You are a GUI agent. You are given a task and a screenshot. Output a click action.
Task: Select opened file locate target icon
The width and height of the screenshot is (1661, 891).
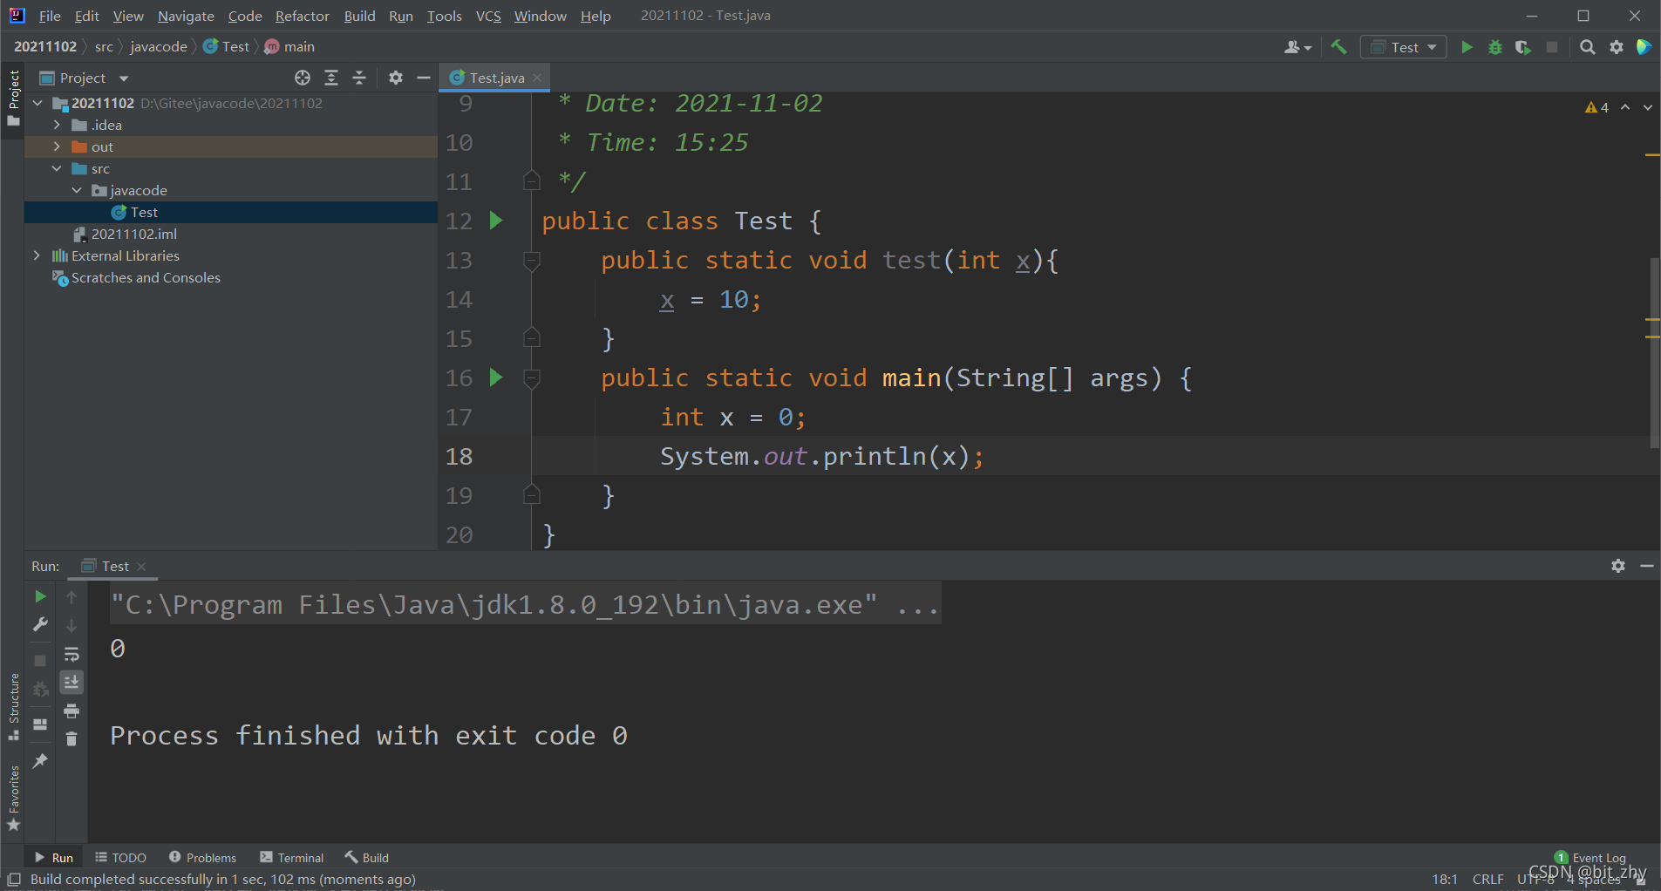click(x=303, y=78)
